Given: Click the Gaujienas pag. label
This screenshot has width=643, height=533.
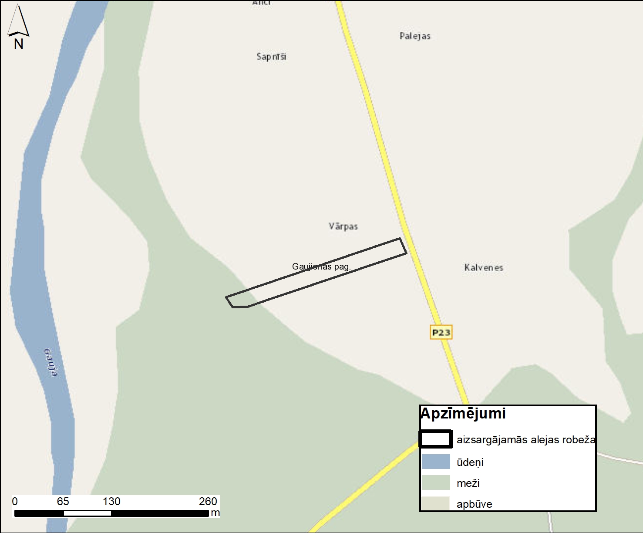Looking at the screenshot, I should 321,266.
